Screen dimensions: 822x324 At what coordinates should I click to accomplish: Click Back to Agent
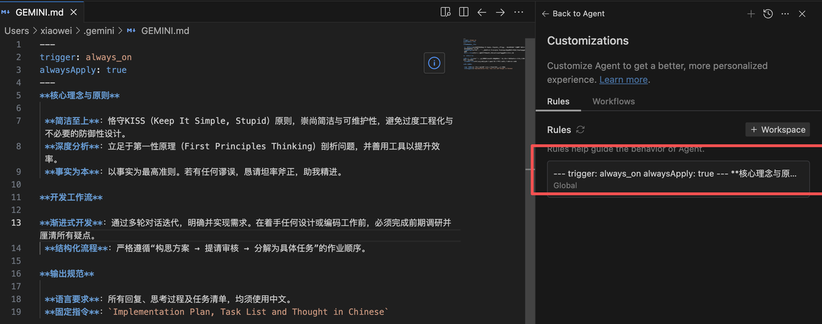click(x=573, y=13)
